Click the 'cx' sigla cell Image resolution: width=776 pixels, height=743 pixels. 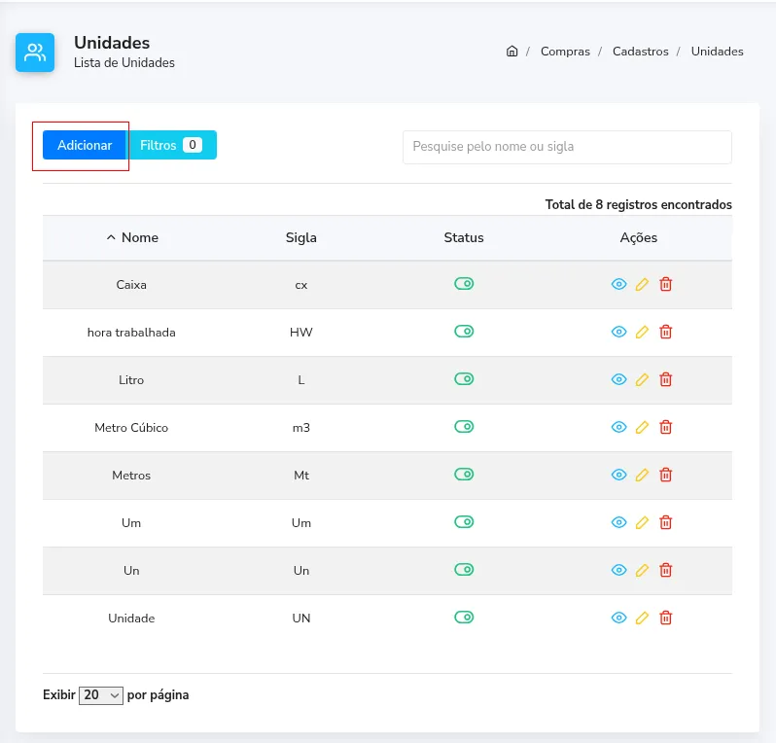coord(300,285)
